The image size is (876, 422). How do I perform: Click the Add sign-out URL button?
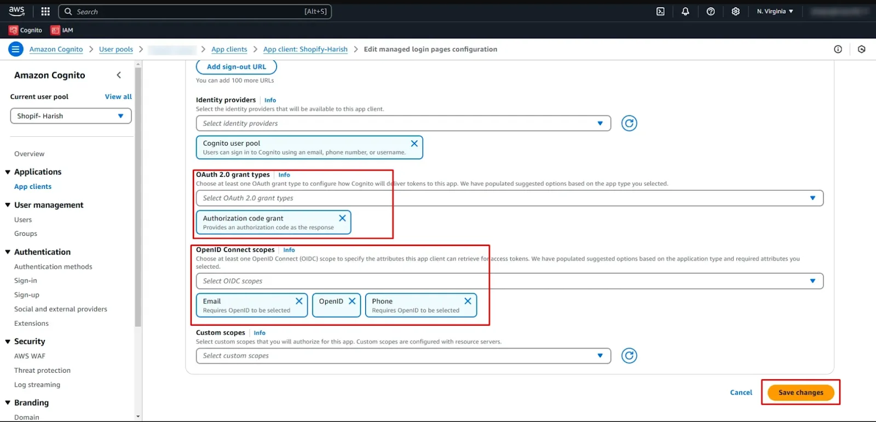click(x=237, y=67)
